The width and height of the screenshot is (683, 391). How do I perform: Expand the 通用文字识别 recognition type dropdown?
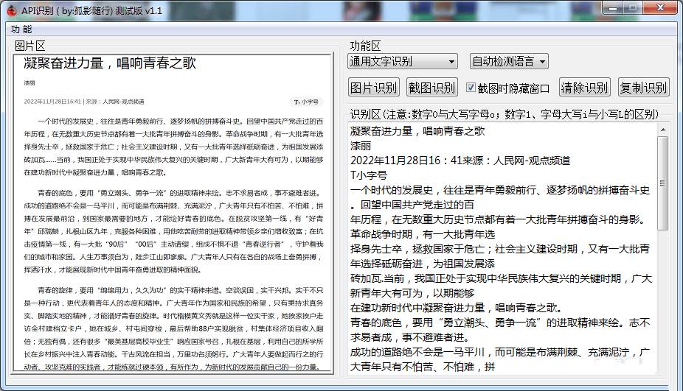pyautogui.click(x=403, y=61)
